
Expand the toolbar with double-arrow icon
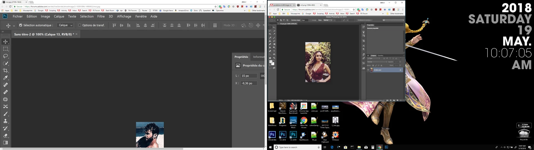3,32
